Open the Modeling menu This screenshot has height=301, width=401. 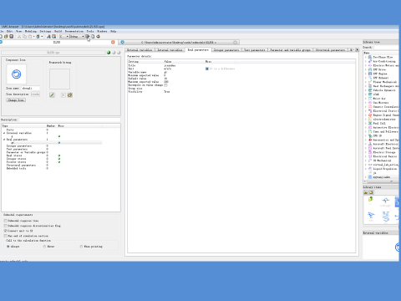tap(31, 31)
